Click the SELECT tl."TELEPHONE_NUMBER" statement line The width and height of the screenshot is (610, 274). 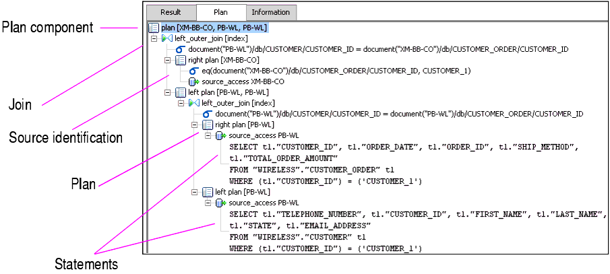[419, 214]
